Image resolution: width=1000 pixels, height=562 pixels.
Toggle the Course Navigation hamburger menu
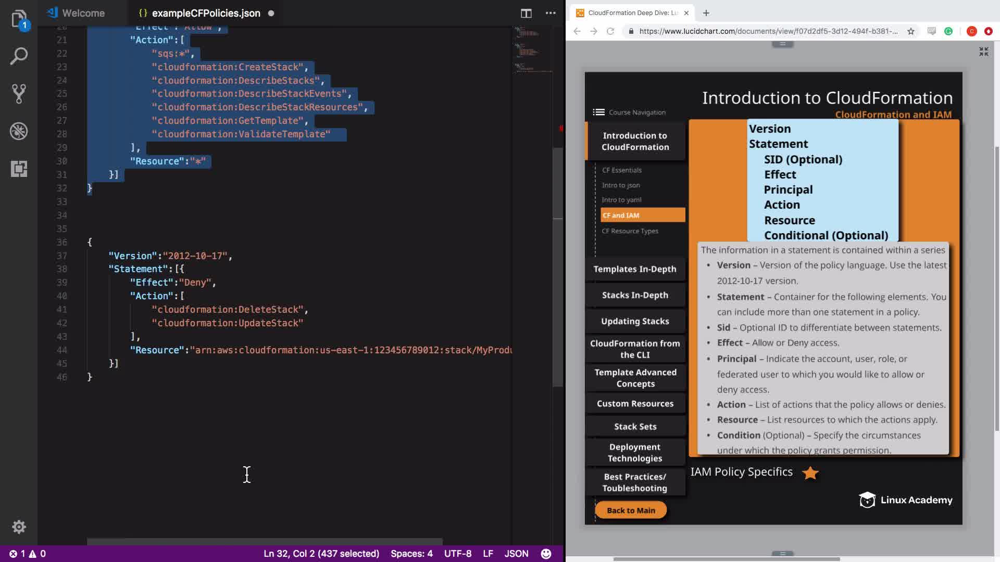tap(598, 112)
